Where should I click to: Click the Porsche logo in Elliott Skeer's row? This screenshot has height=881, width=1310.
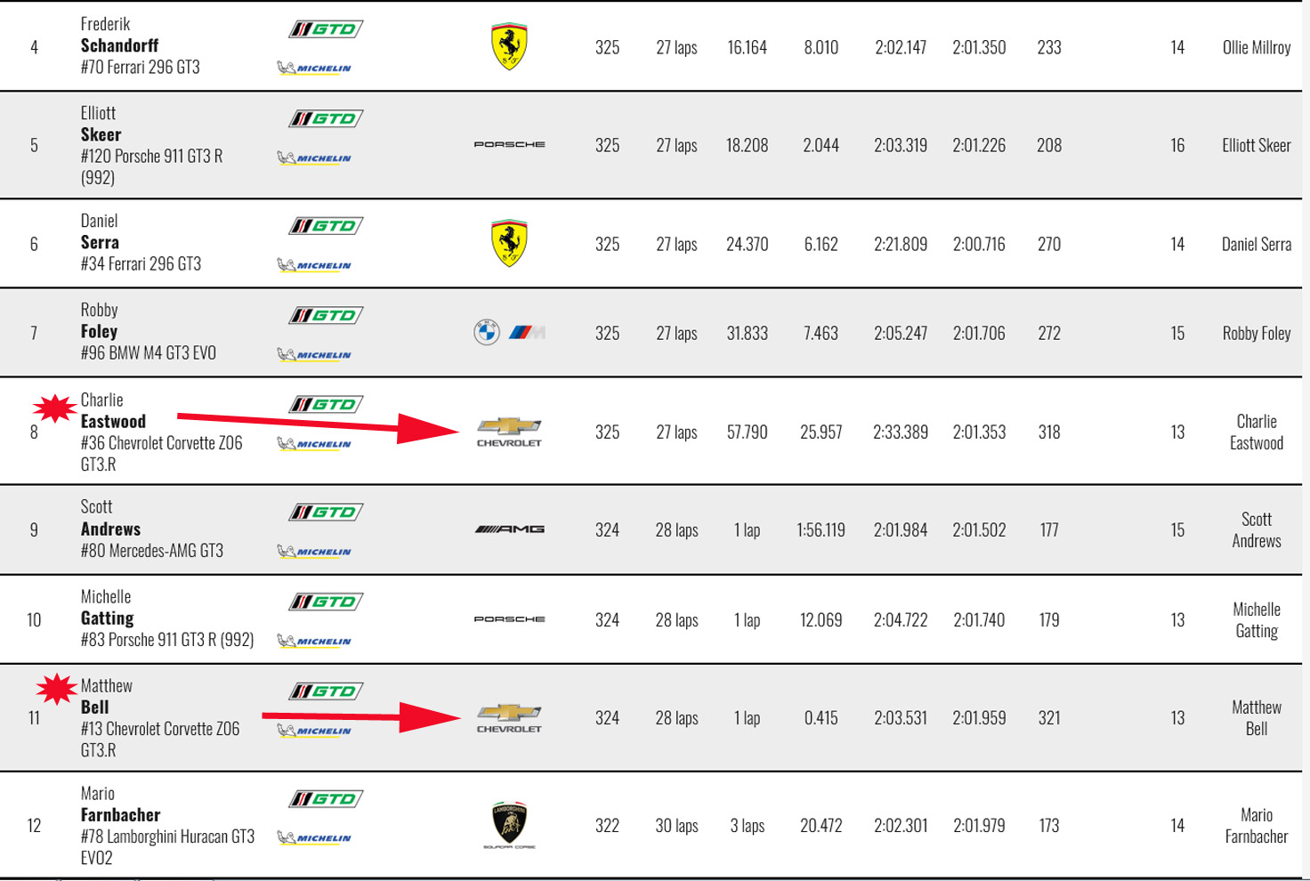509,144
